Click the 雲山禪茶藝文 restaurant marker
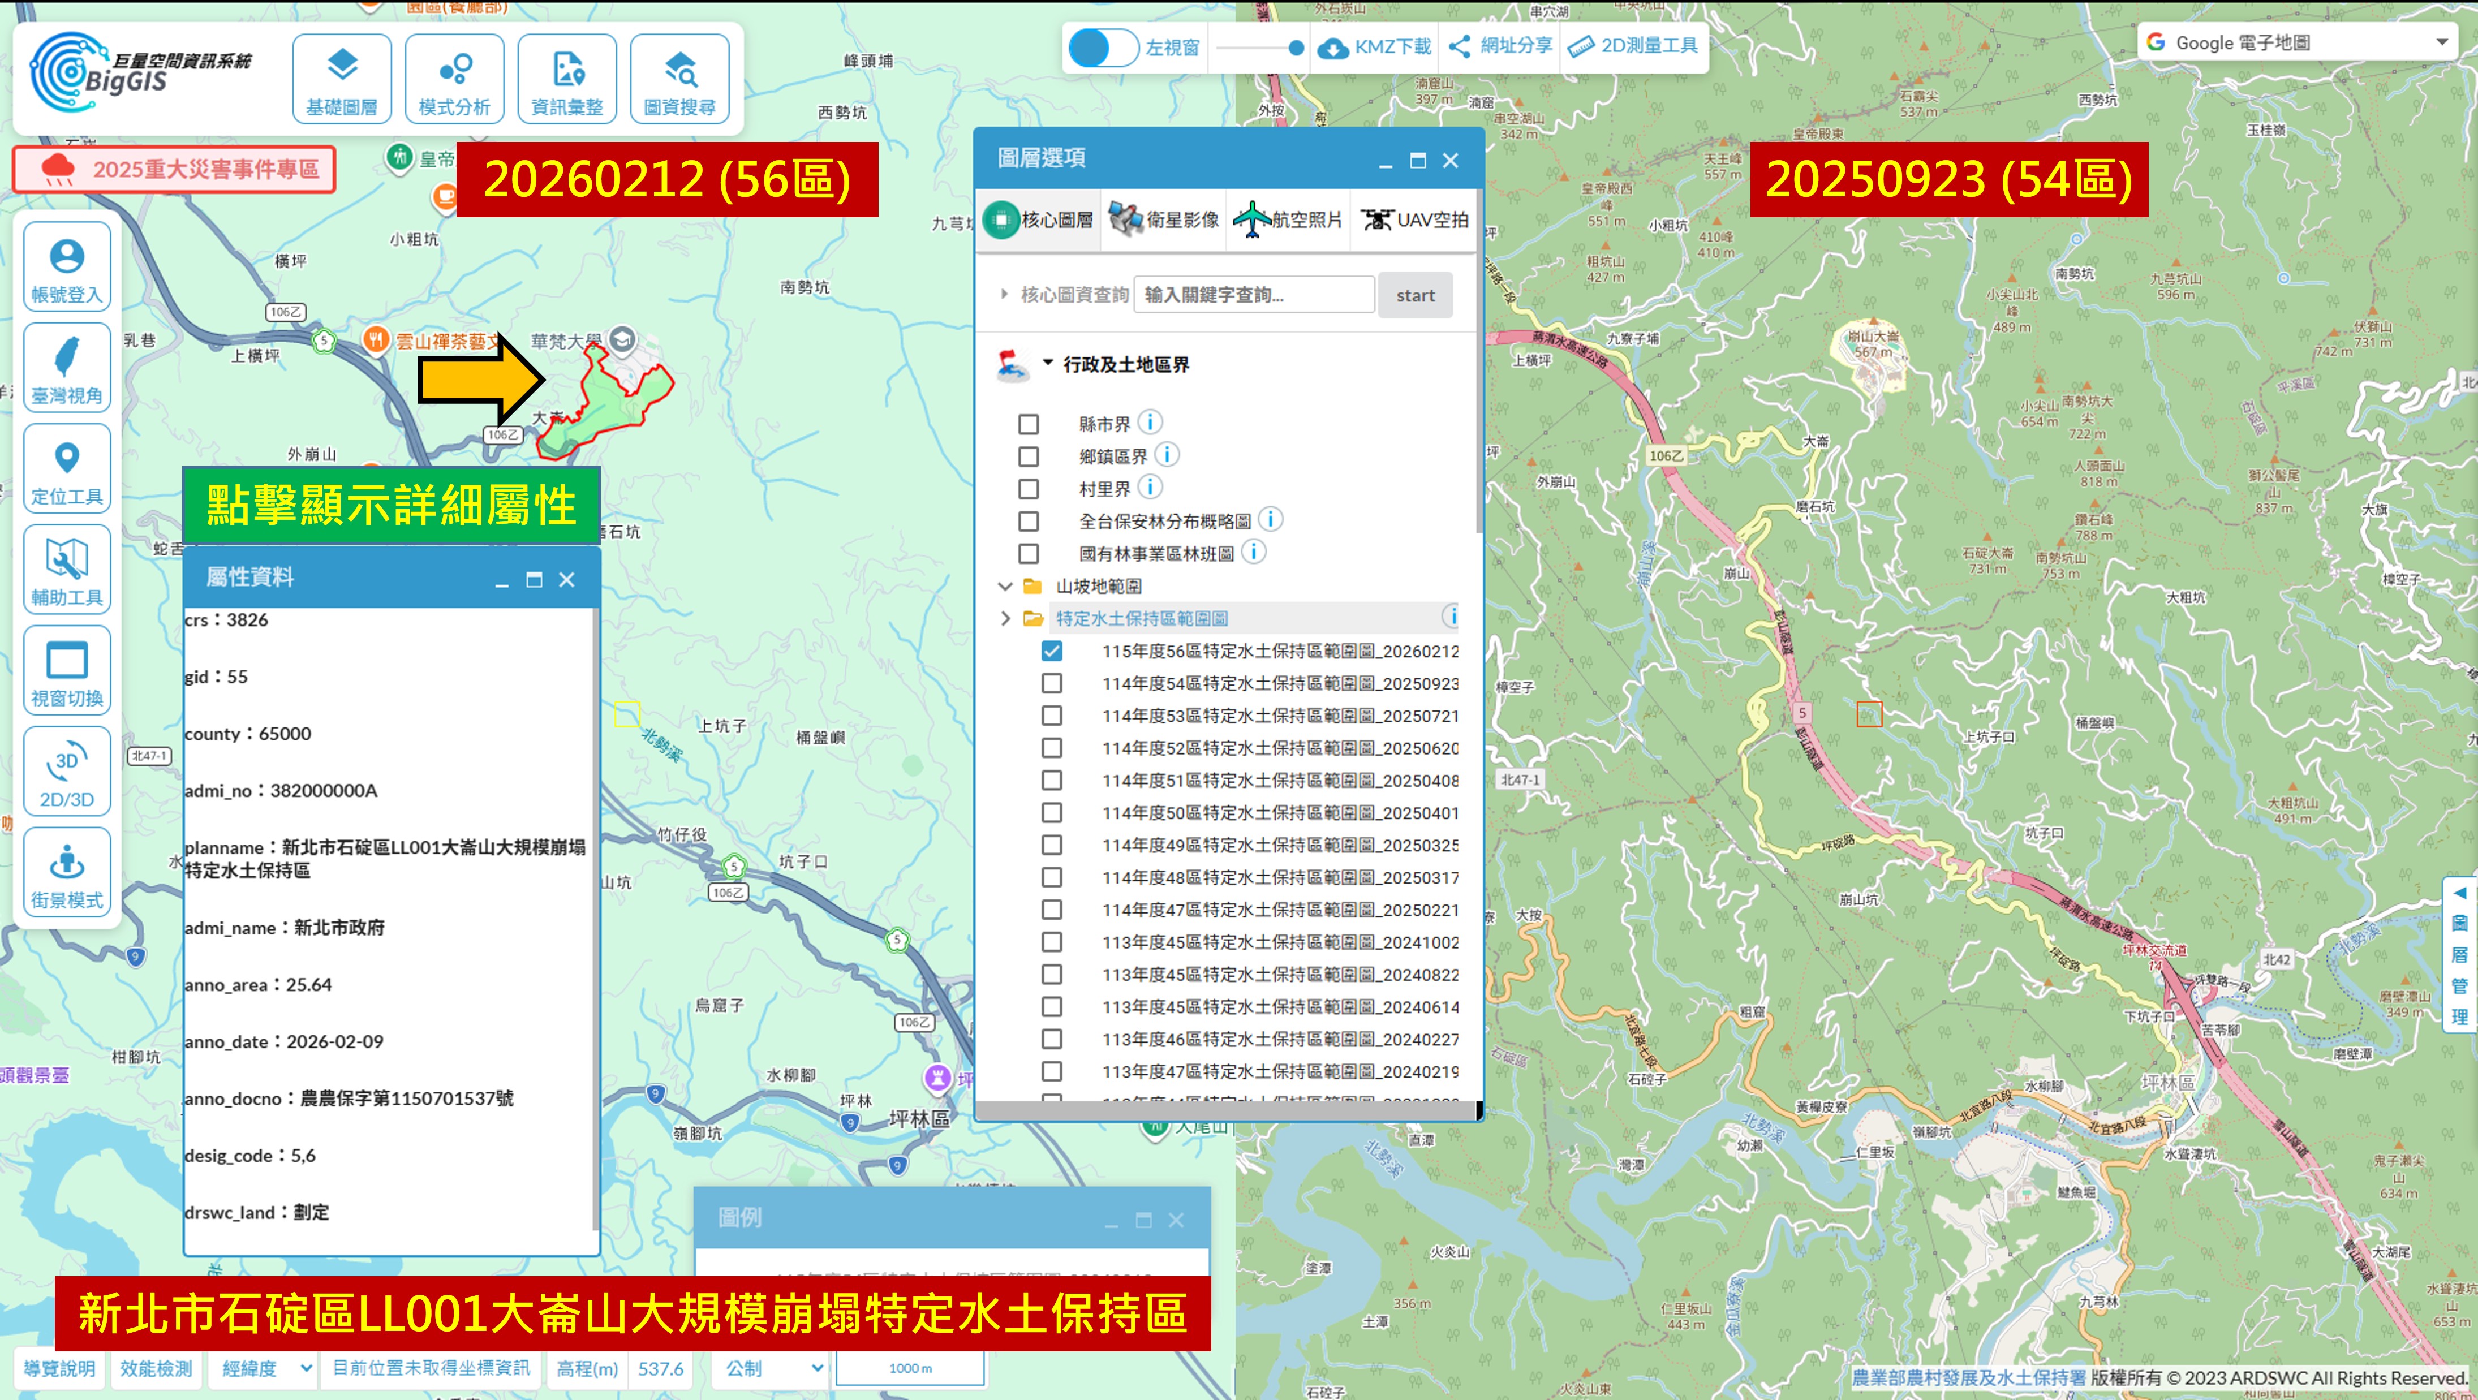Image resolution: width=2478 pixels, height=1400 pixels. pyautogui.click(x=376, y=339)
